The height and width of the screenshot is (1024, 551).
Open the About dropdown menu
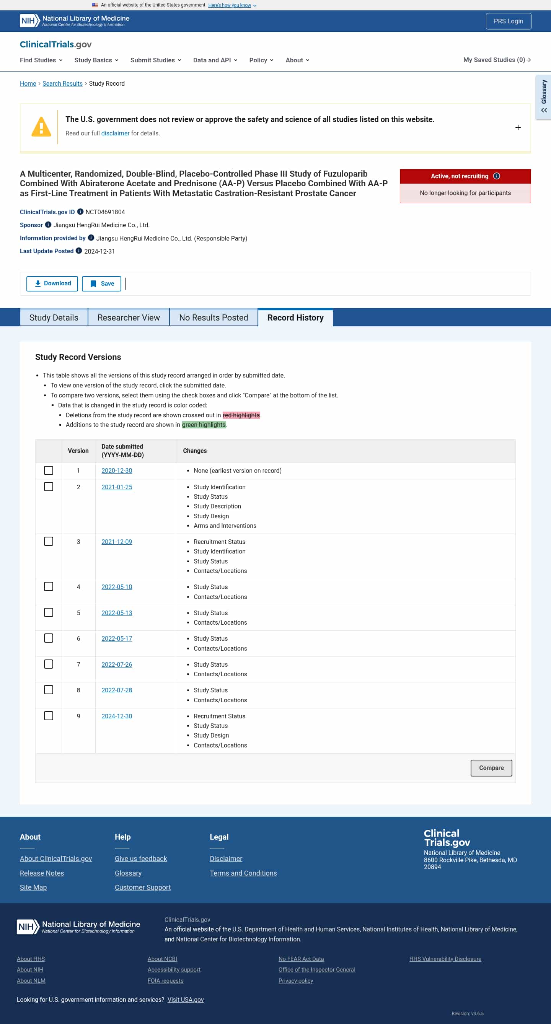297,60
